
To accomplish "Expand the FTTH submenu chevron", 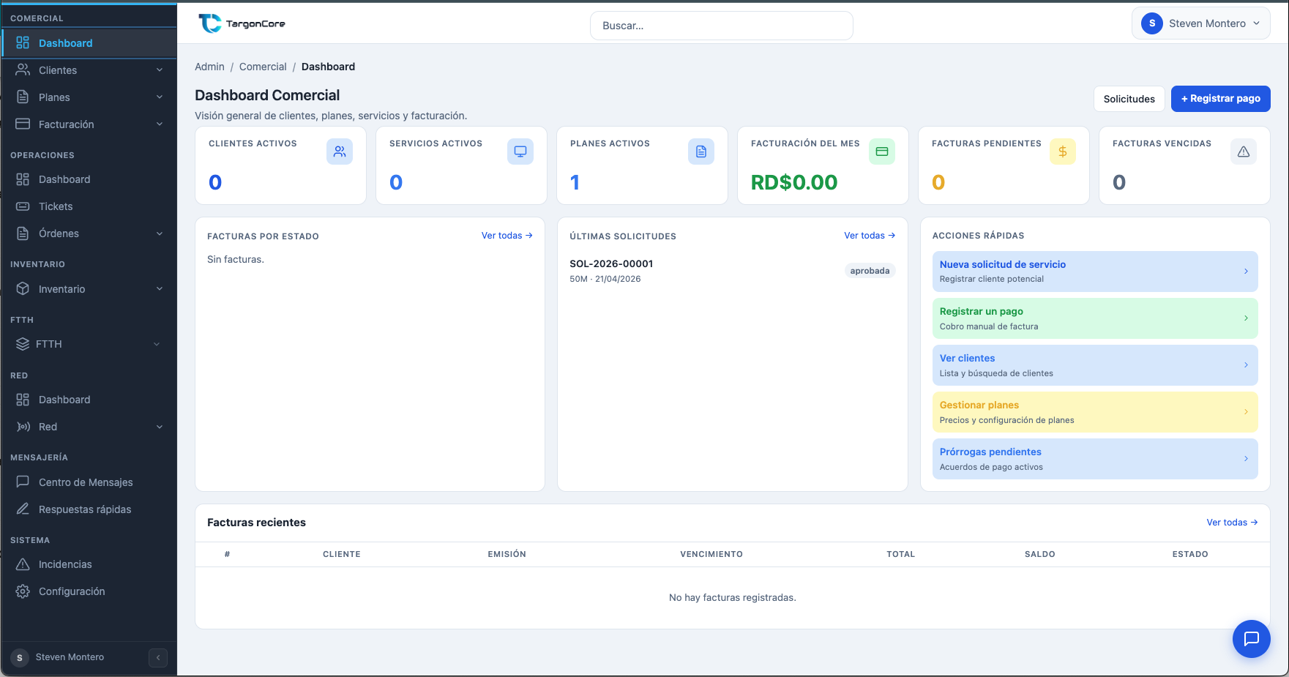I will [157, 344].
